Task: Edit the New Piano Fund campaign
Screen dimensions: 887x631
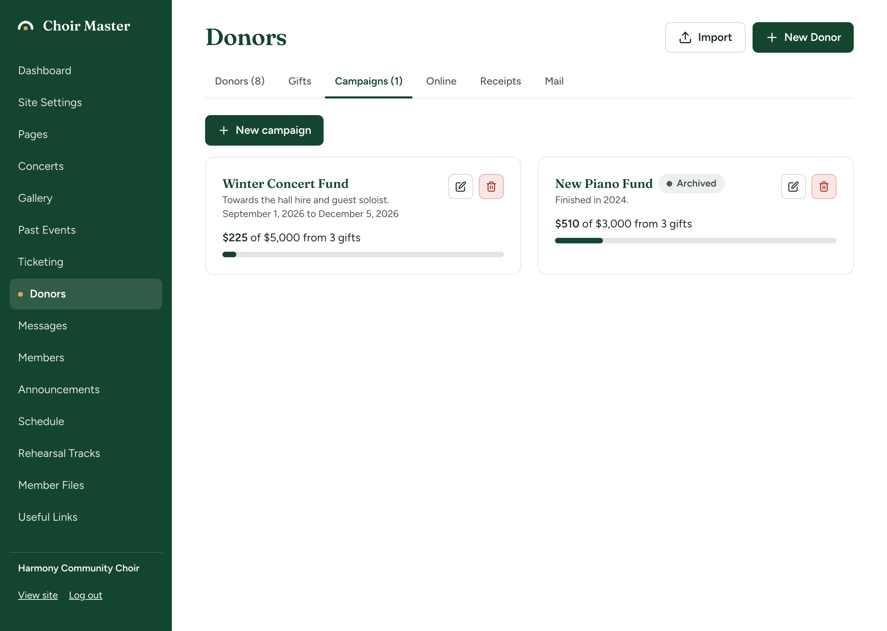Action: pos(793,187)
